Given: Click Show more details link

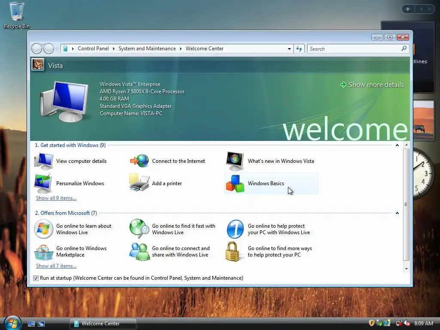Looking at the screenshot, I should click(x=372, y=85).
